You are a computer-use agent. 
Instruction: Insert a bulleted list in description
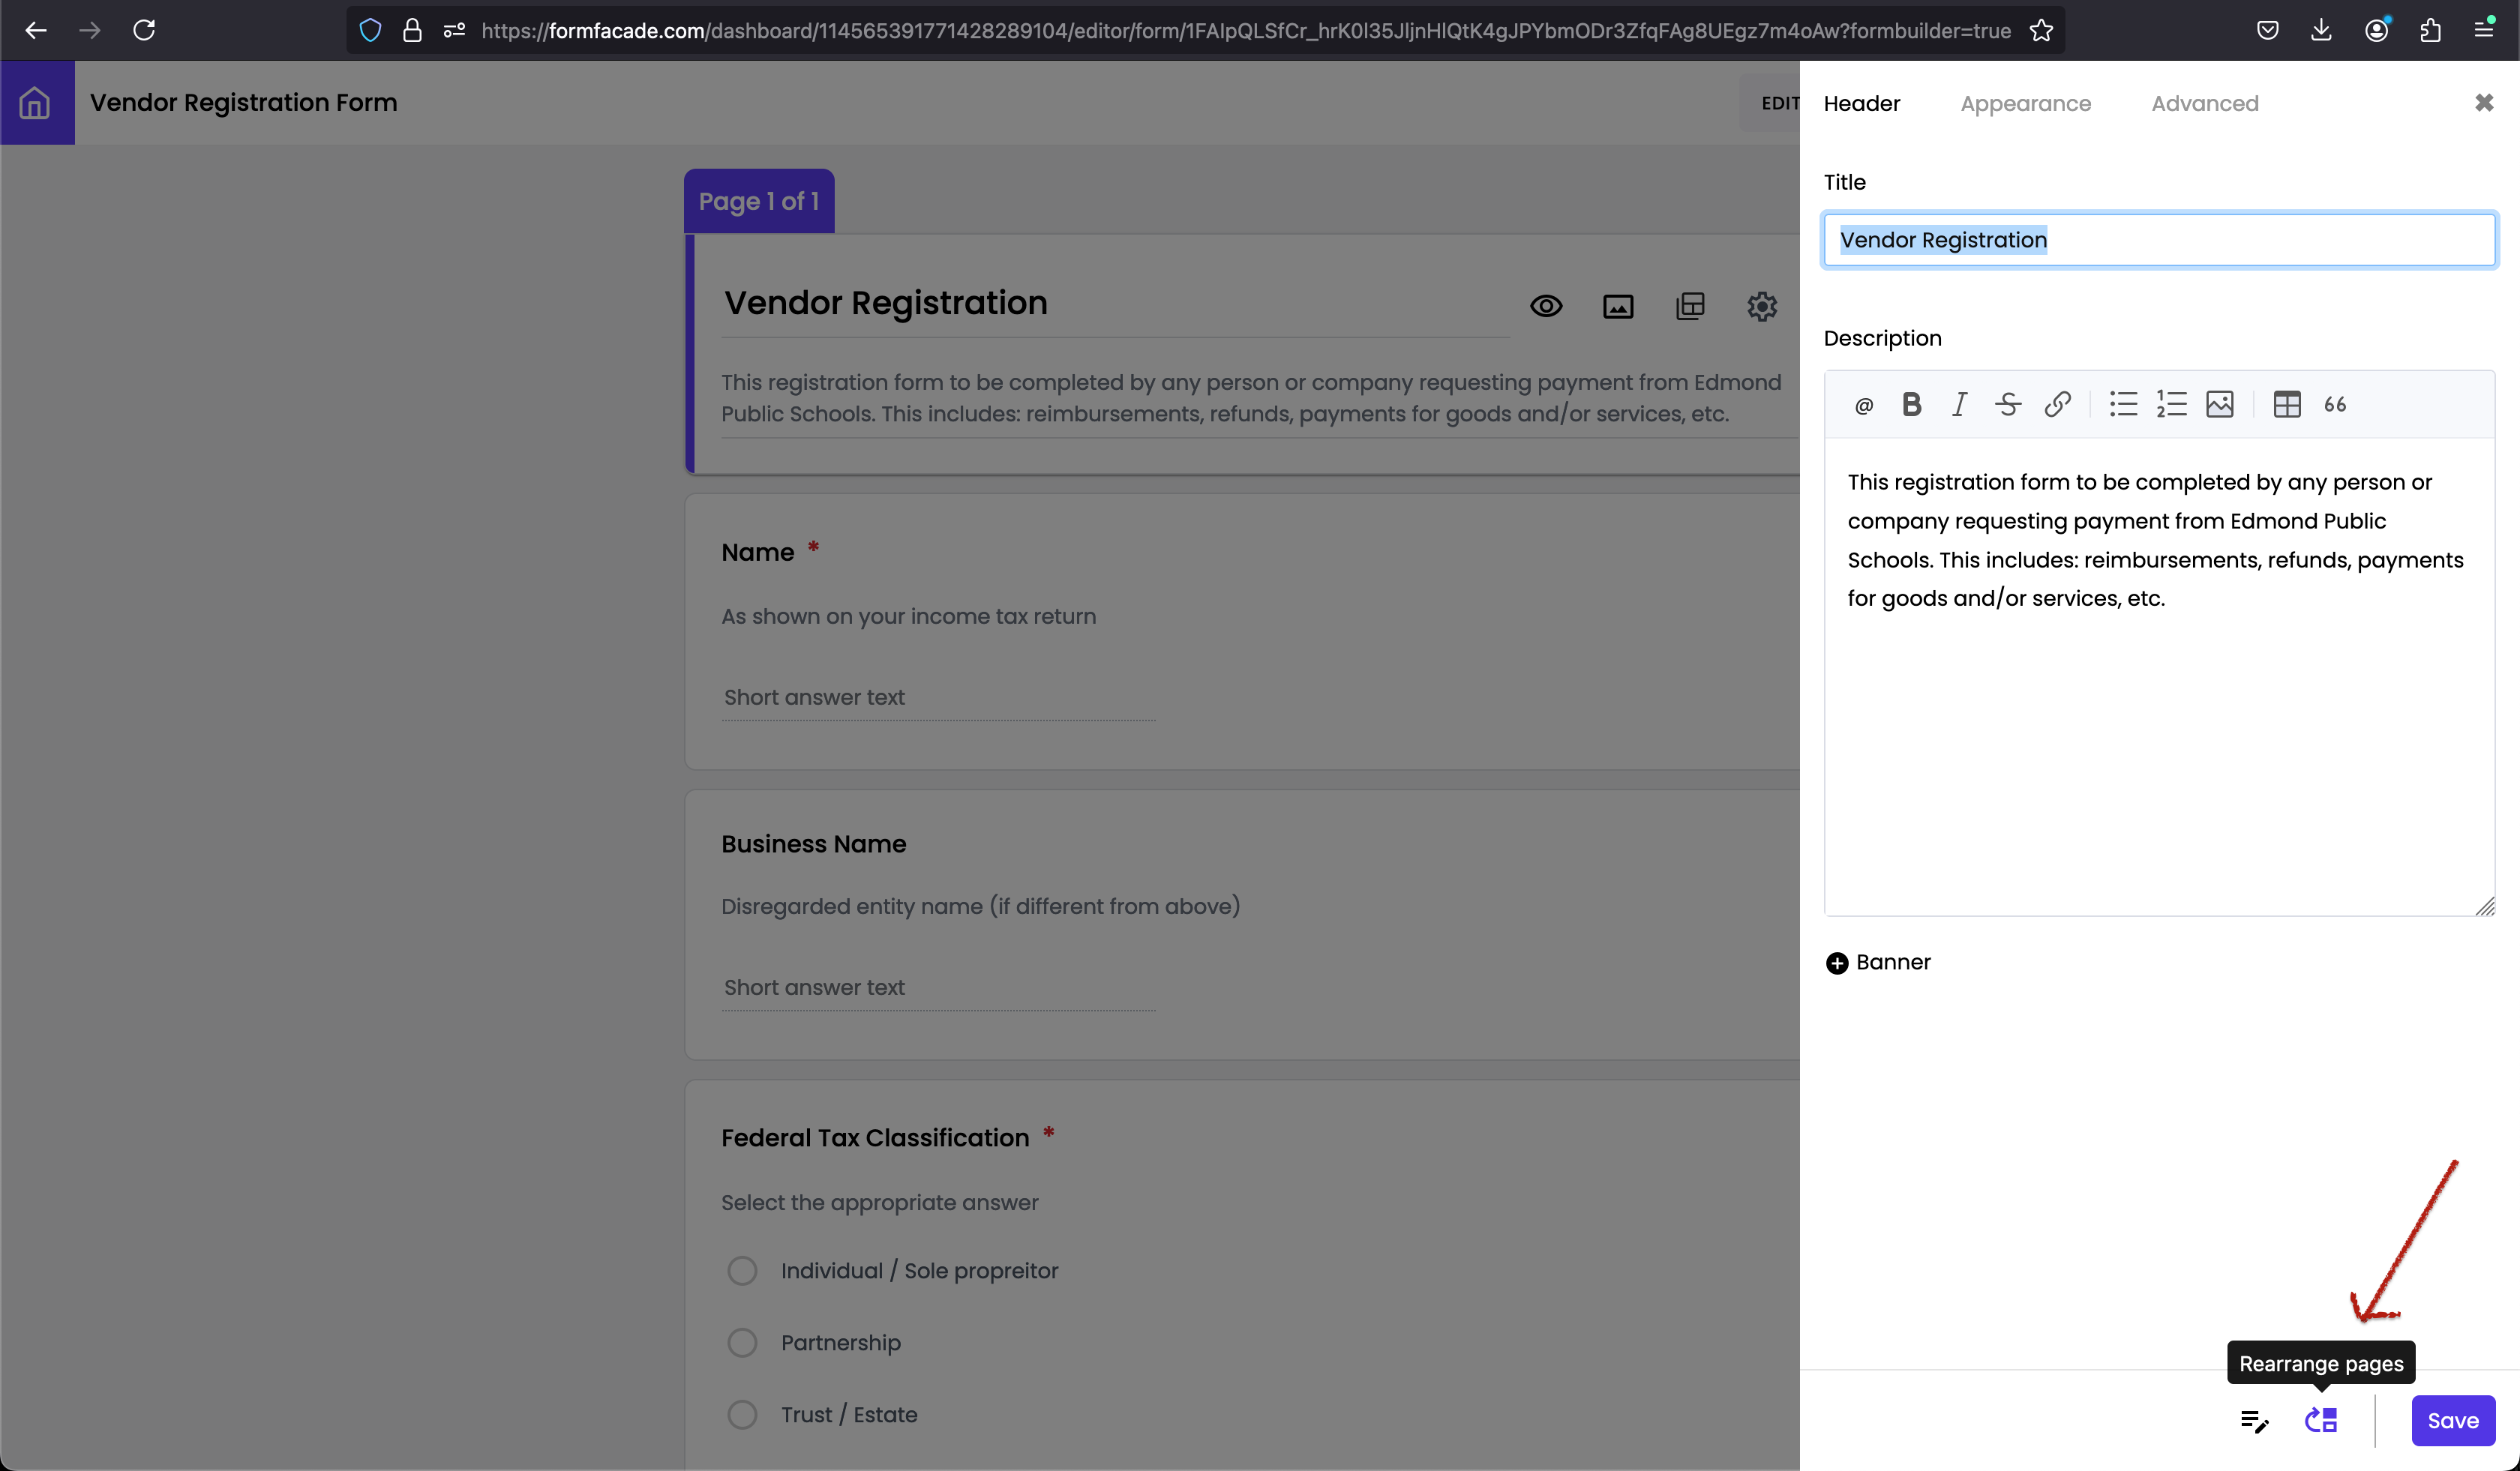(2123, 405)
